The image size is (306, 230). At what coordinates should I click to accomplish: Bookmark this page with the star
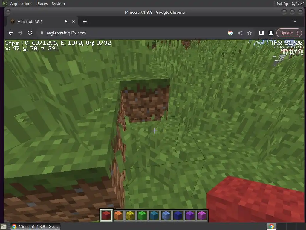click(250, 33)
